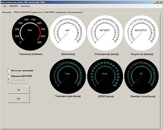Click the Temp. gauge dial
163x130 pixels.
point(68,76)
